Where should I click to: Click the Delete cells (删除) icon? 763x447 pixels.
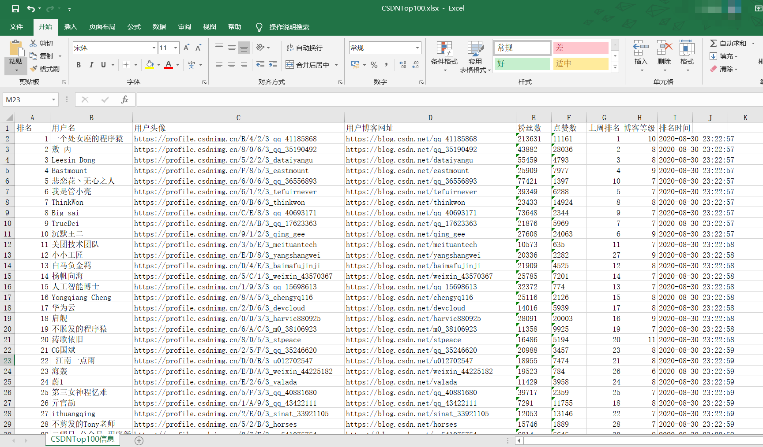point(664,48)
